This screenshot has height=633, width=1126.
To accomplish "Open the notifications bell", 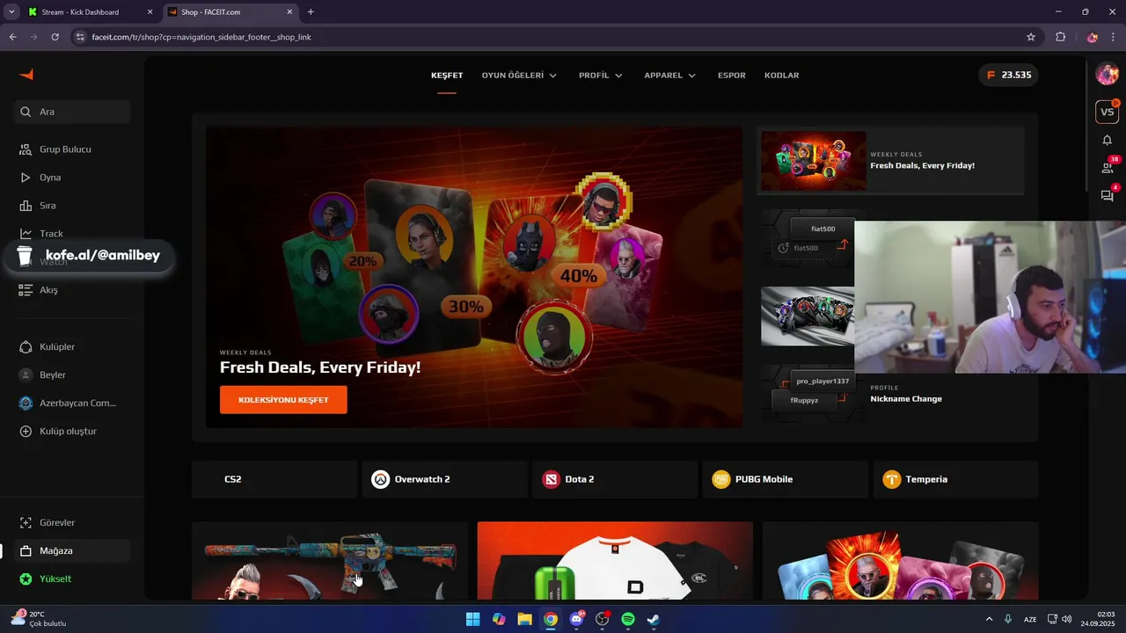I will [x=1107, y=140].
